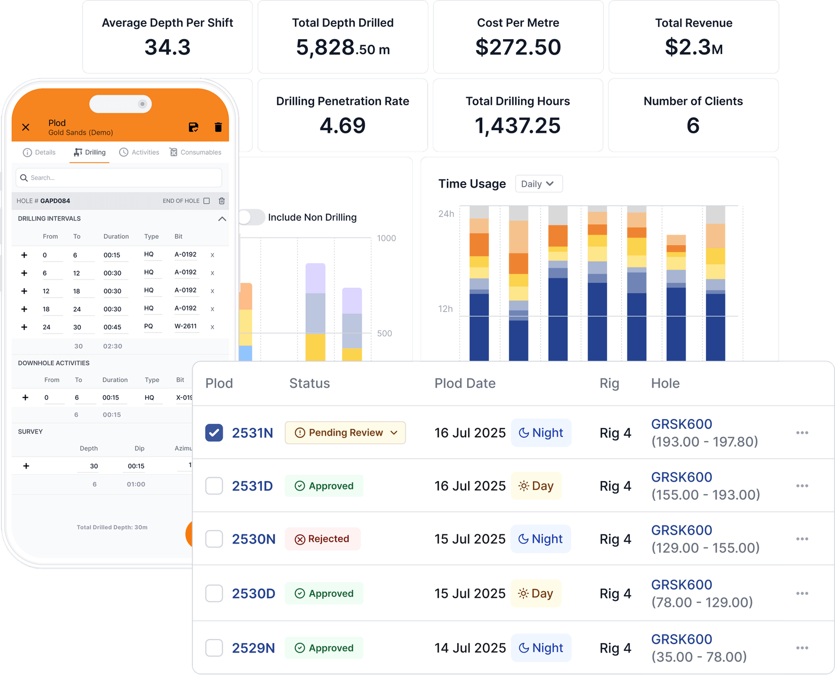Check the END OF HOLE checkbox

click(x=207, y=201)
